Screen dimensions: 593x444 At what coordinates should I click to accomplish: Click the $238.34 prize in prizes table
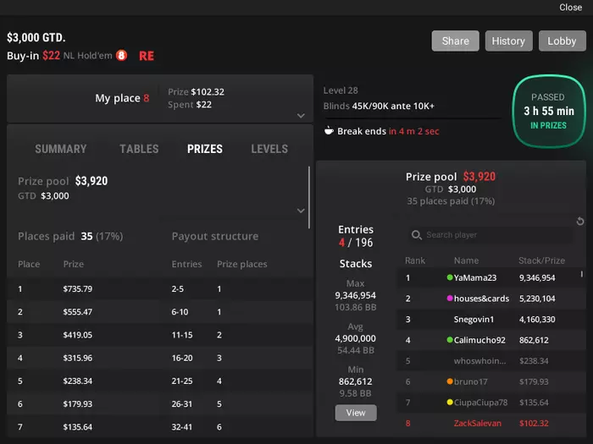[x=78, y=381]
